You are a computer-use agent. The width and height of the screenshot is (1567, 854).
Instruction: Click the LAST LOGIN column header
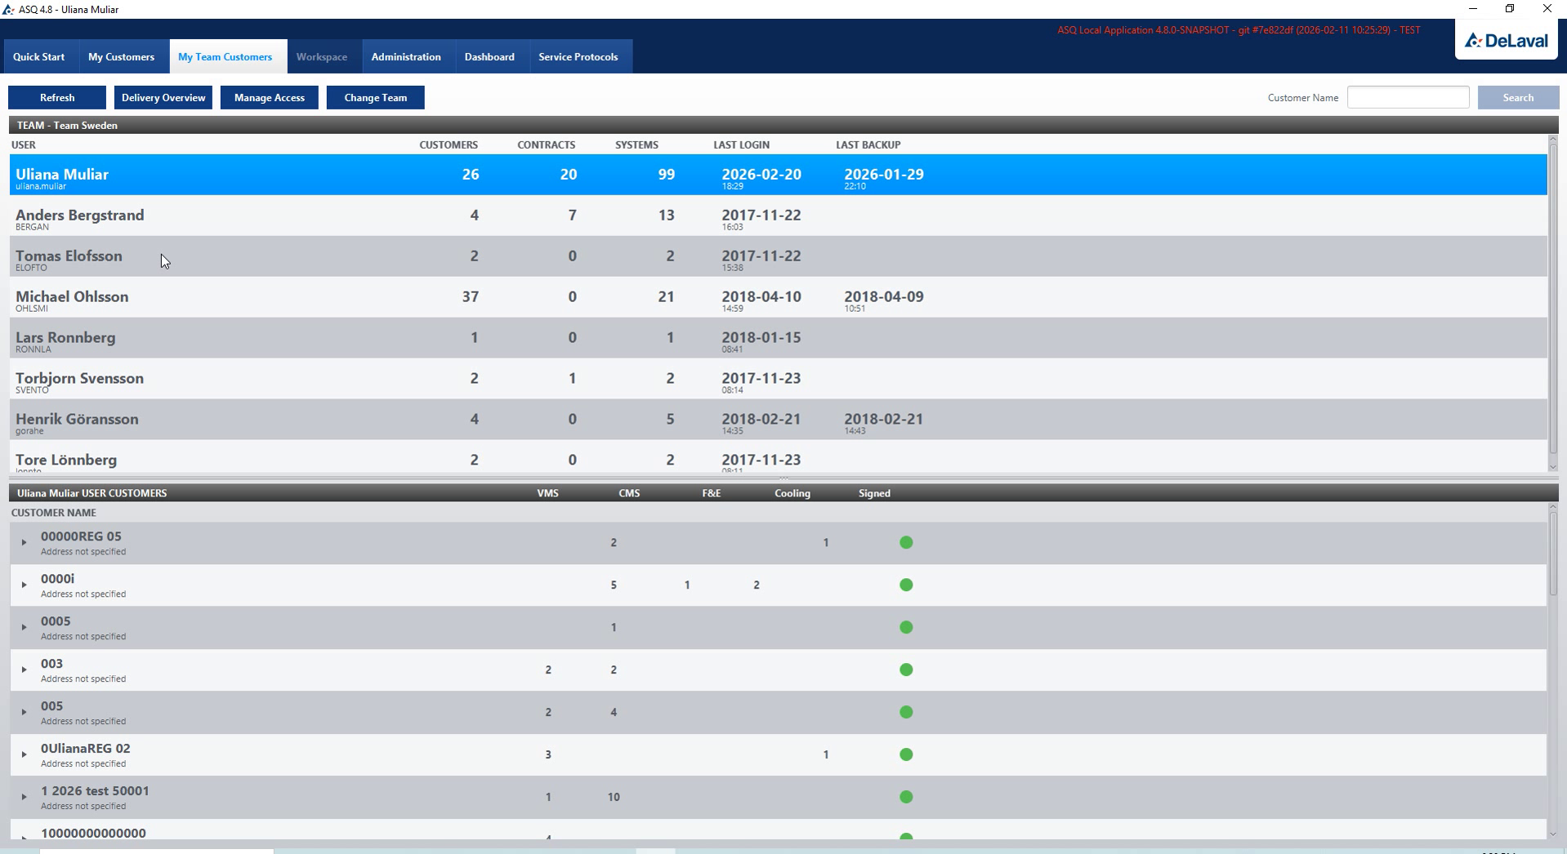pyautogui.click(x=741, y=145)
